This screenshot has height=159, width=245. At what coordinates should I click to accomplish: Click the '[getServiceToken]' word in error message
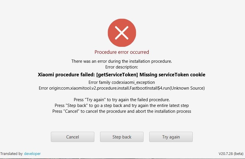click(117, 75)
